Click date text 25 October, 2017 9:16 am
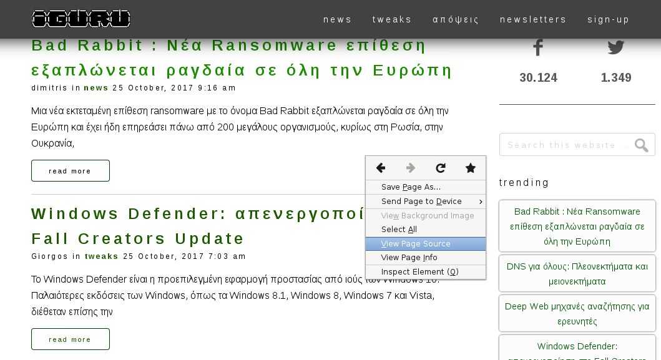 [x=174, y=88]
